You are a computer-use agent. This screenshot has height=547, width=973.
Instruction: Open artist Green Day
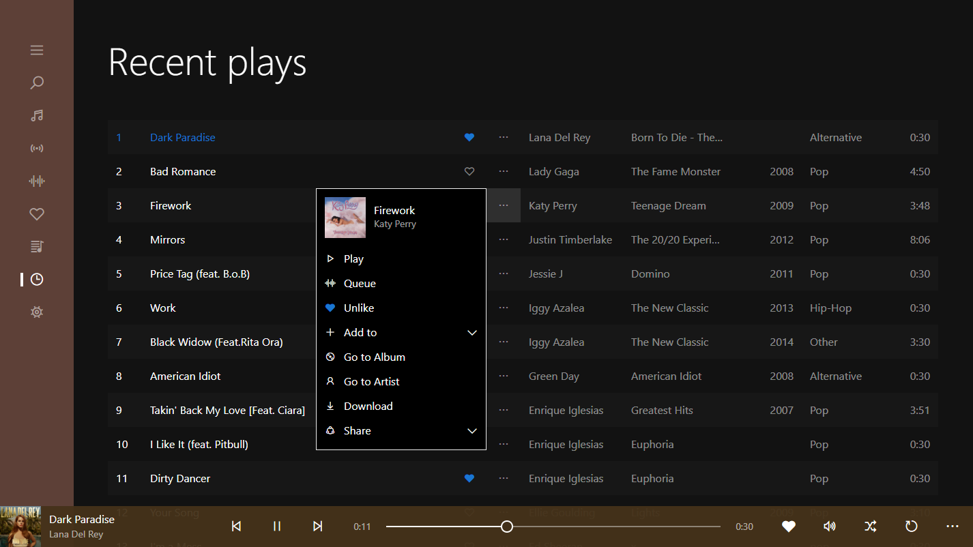click(x=554, y=376)
